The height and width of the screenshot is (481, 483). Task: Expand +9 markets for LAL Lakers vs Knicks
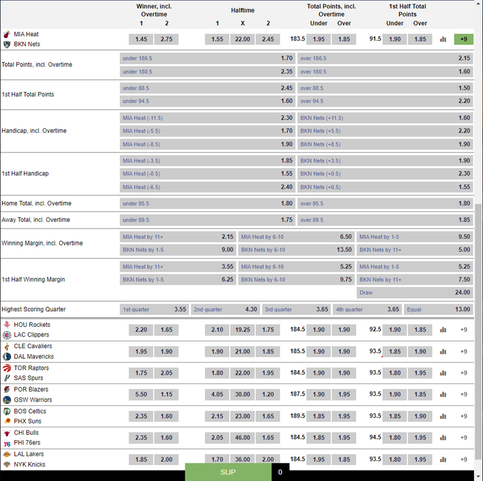[463, 460]
